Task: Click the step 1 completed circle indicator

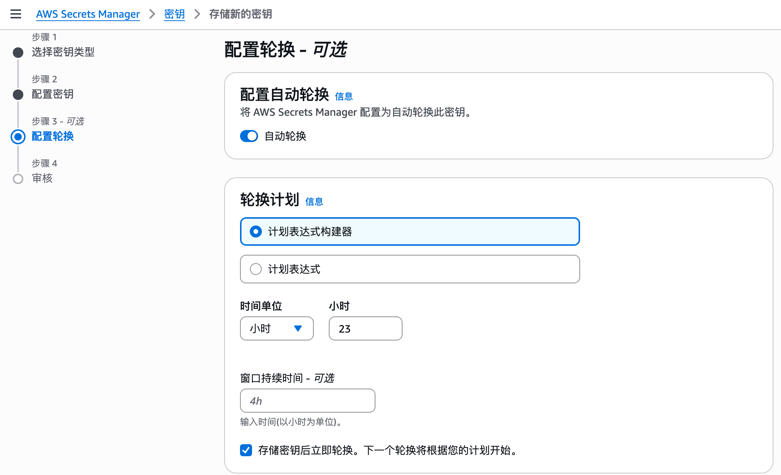Action: pos(17,53)
